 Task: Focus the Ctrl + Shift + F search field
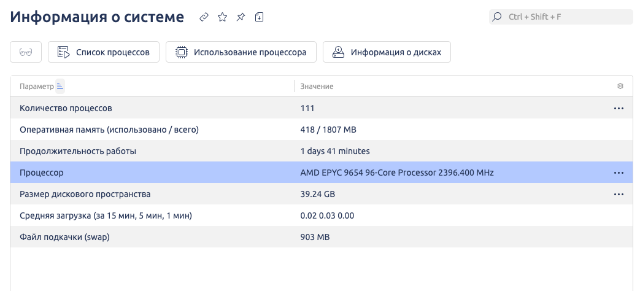(x=565, y=17)
